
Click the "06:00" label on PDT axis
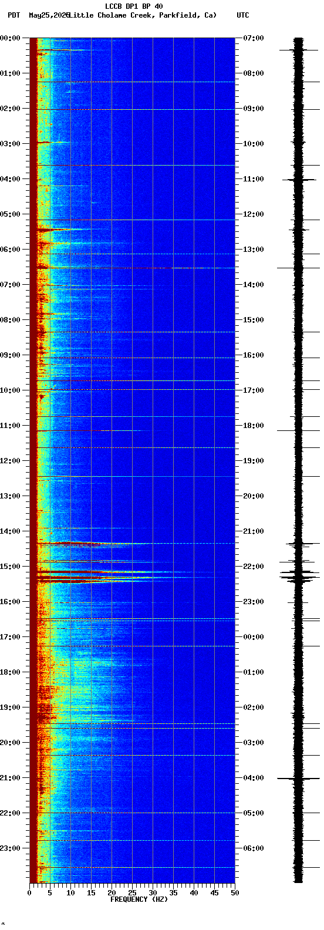tap(10, 250)
